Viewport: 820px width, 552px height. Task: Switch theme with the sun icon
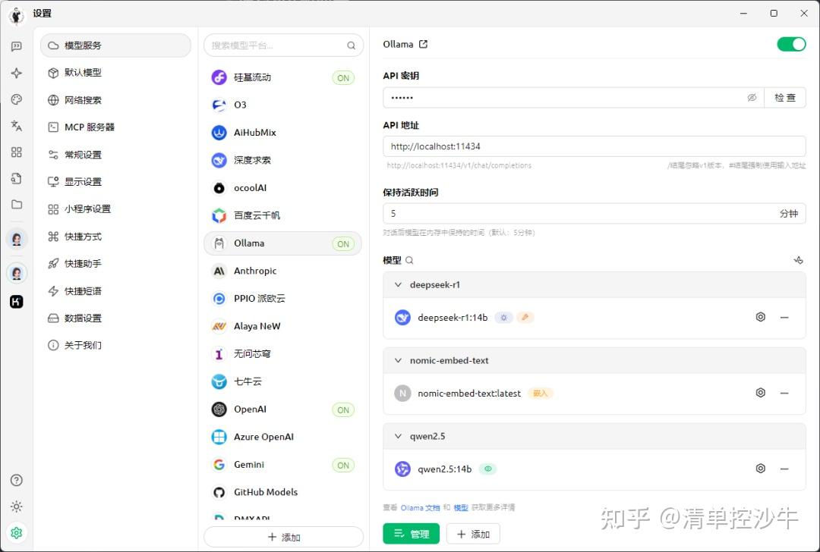16,506
